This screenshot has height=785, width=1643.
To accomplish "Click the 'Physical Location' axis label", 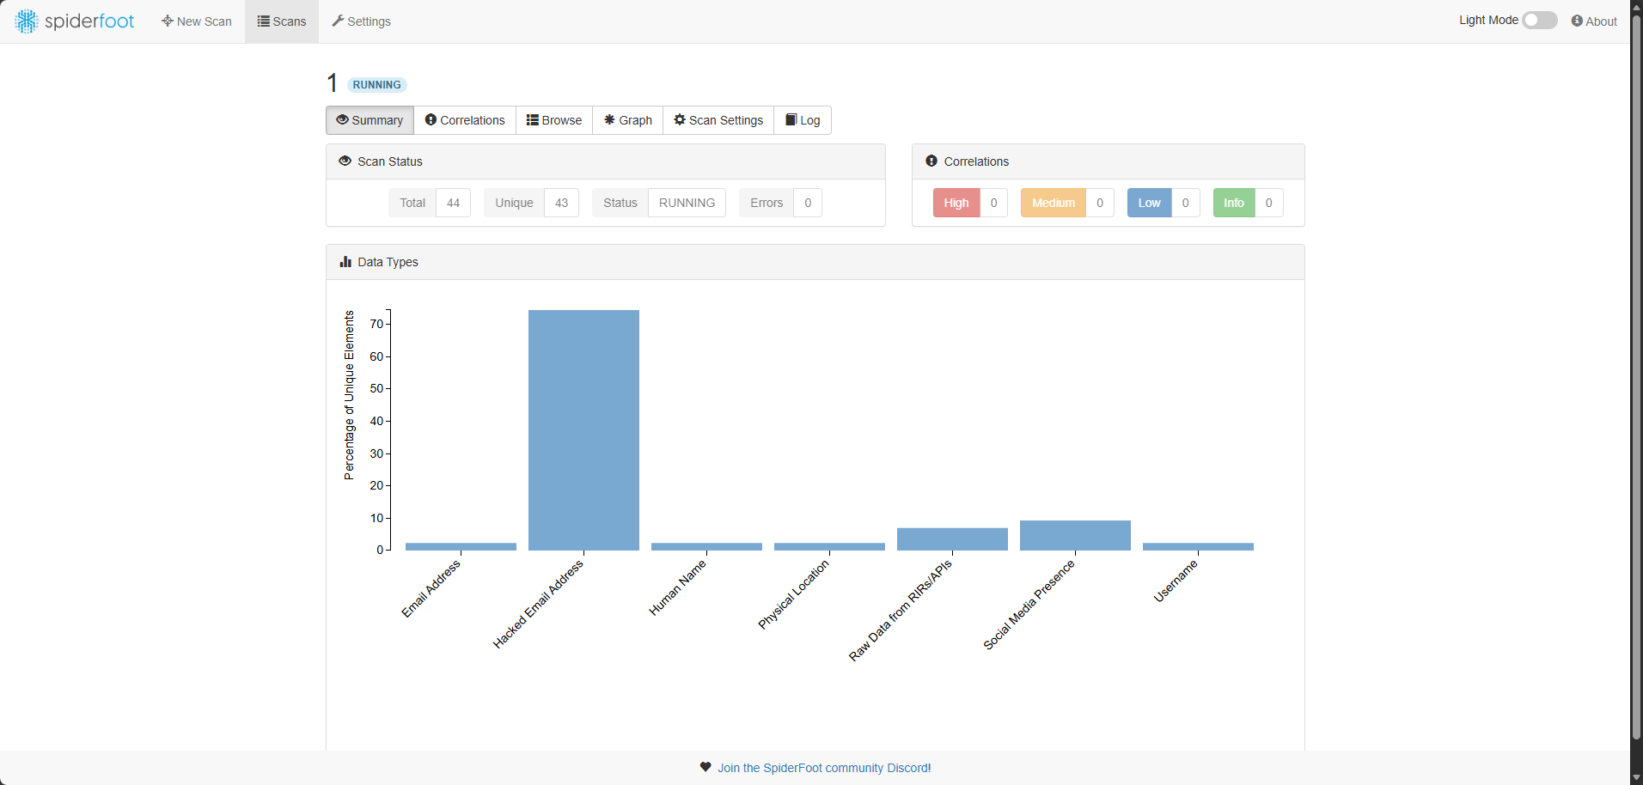I will click(x=793, y=593).
